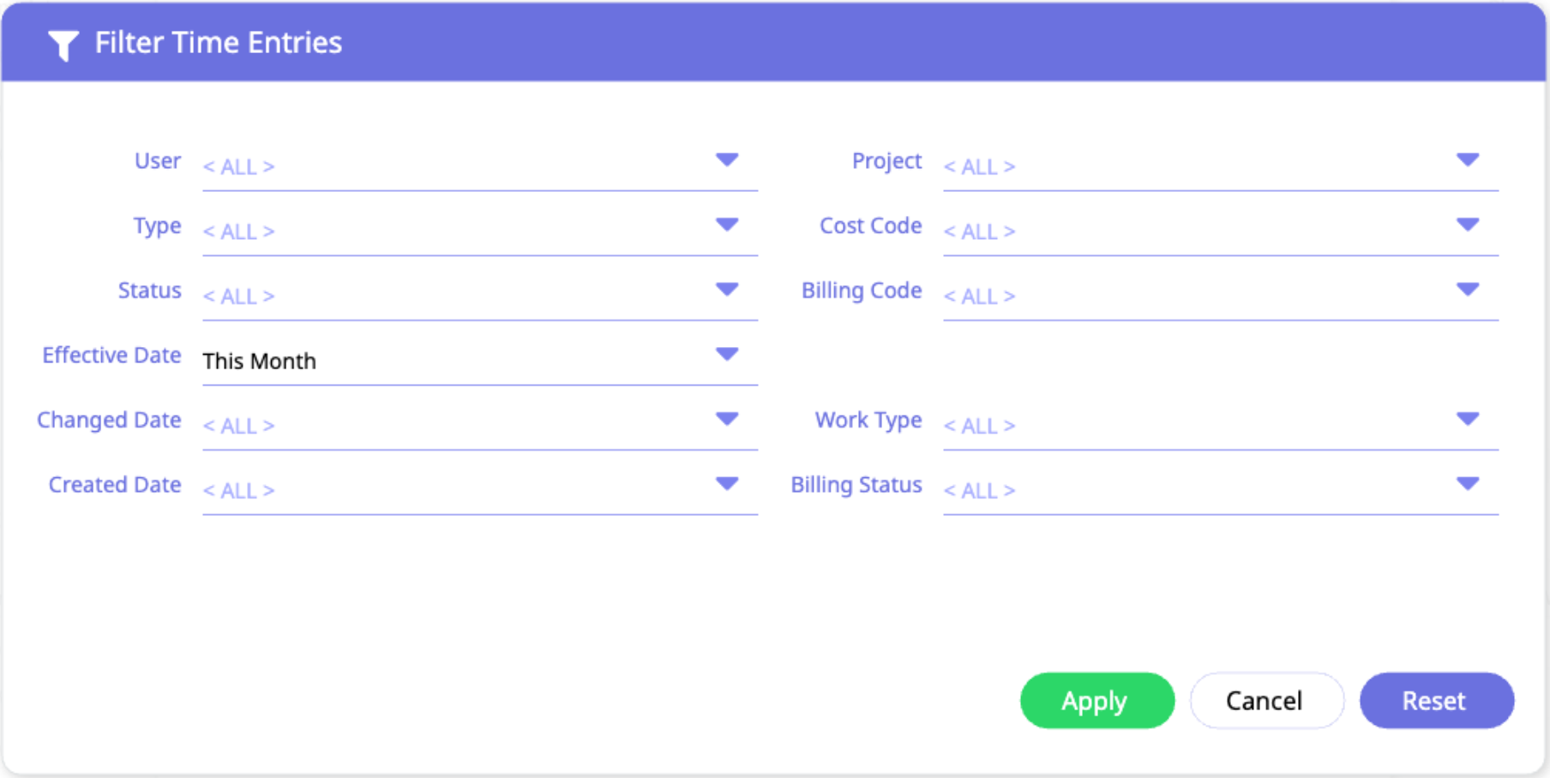The image size is (1550, 778).
Task: Open the Project dropdown arrow
Action: click(1468, 160)
